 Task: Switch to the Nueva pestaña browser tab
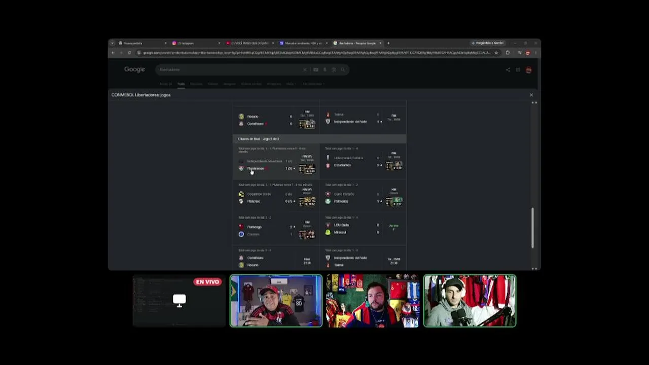143,43
